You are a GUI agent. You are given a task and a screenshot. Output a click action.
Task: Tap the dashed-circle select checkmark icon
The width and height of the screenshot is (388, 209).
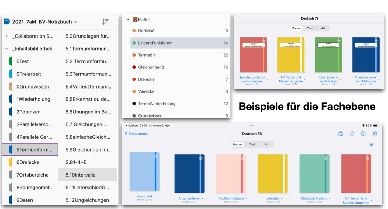(x=363, y=134)
